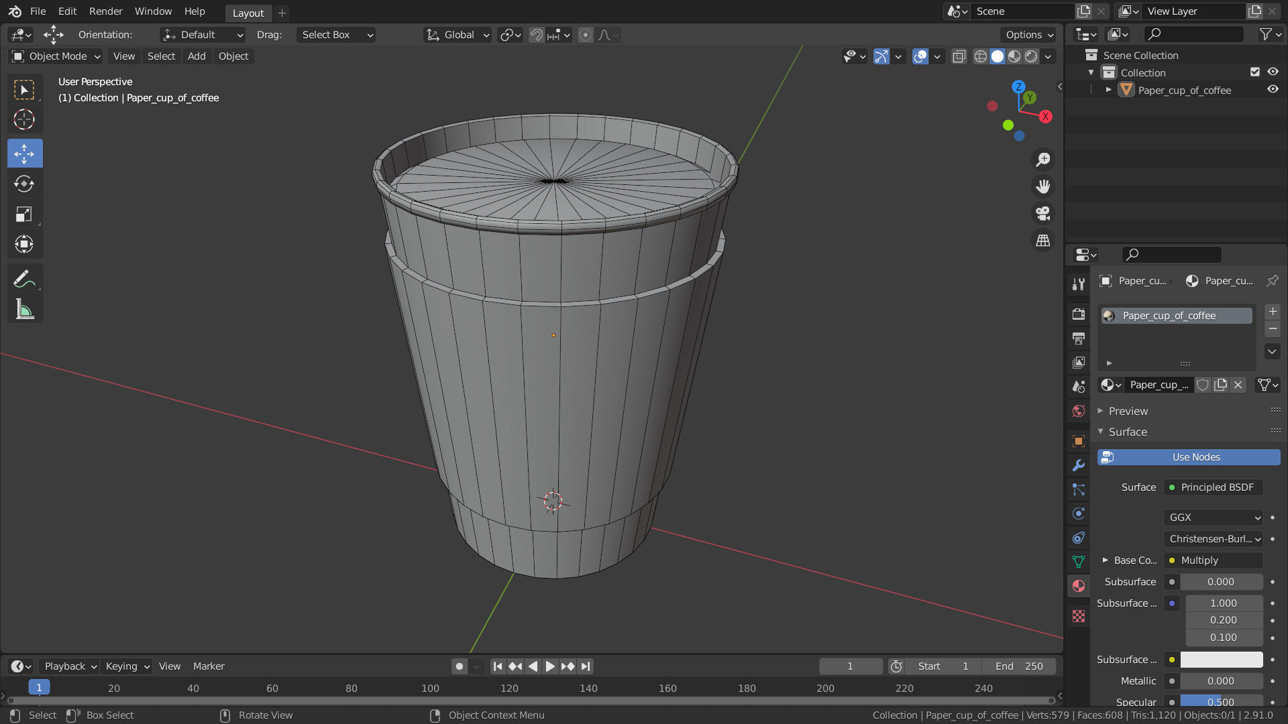Open the Object Data properties tab
This screenshot has width=1288, height=724.
pos(1079,562)
